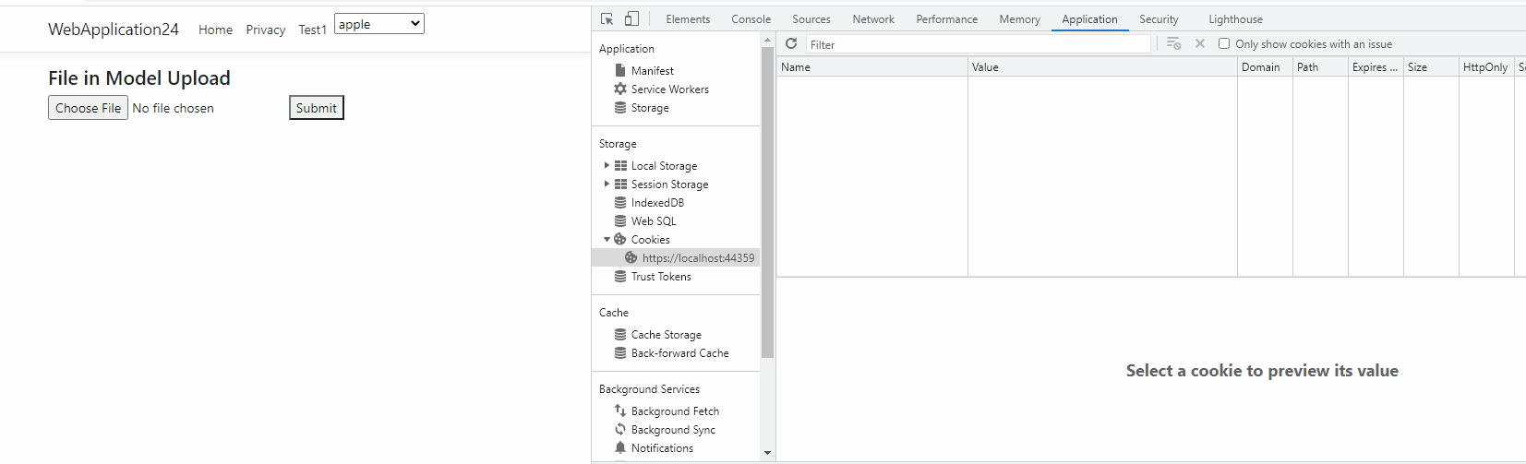Viewport: 1526px width, 464px height.
Task: Enable Only show cookies with an issue
Action: pyautogui.click(x=1224, y=43)
